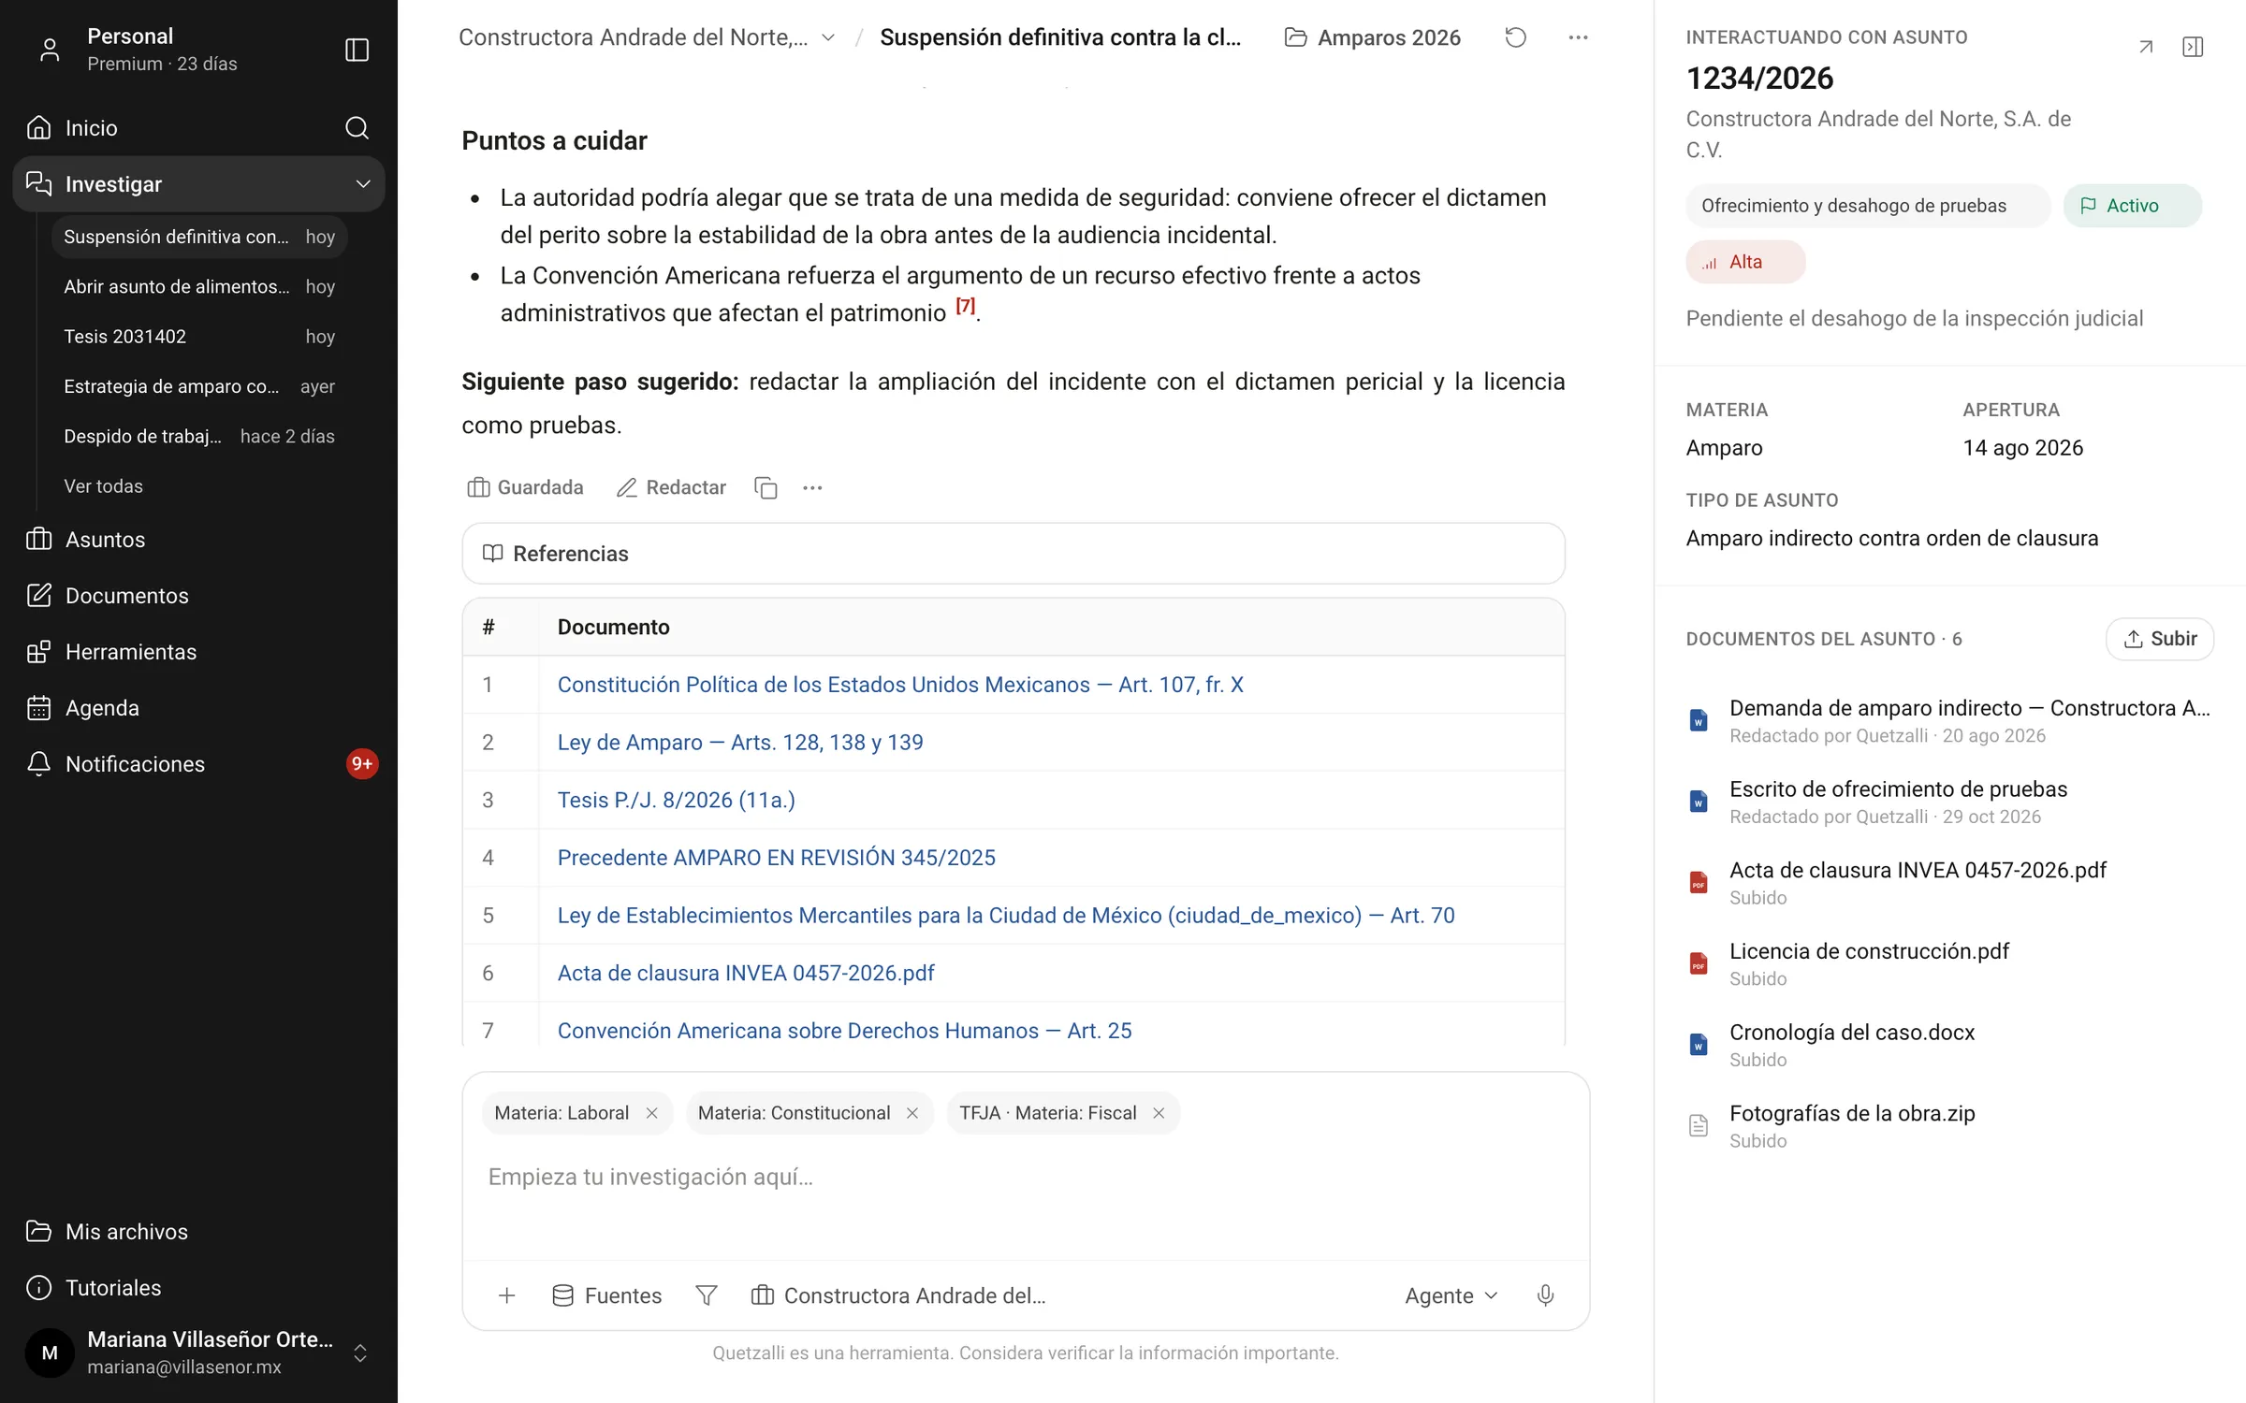
Task: Open Asuntos in sidebar
Action: (x=198, y=540)
